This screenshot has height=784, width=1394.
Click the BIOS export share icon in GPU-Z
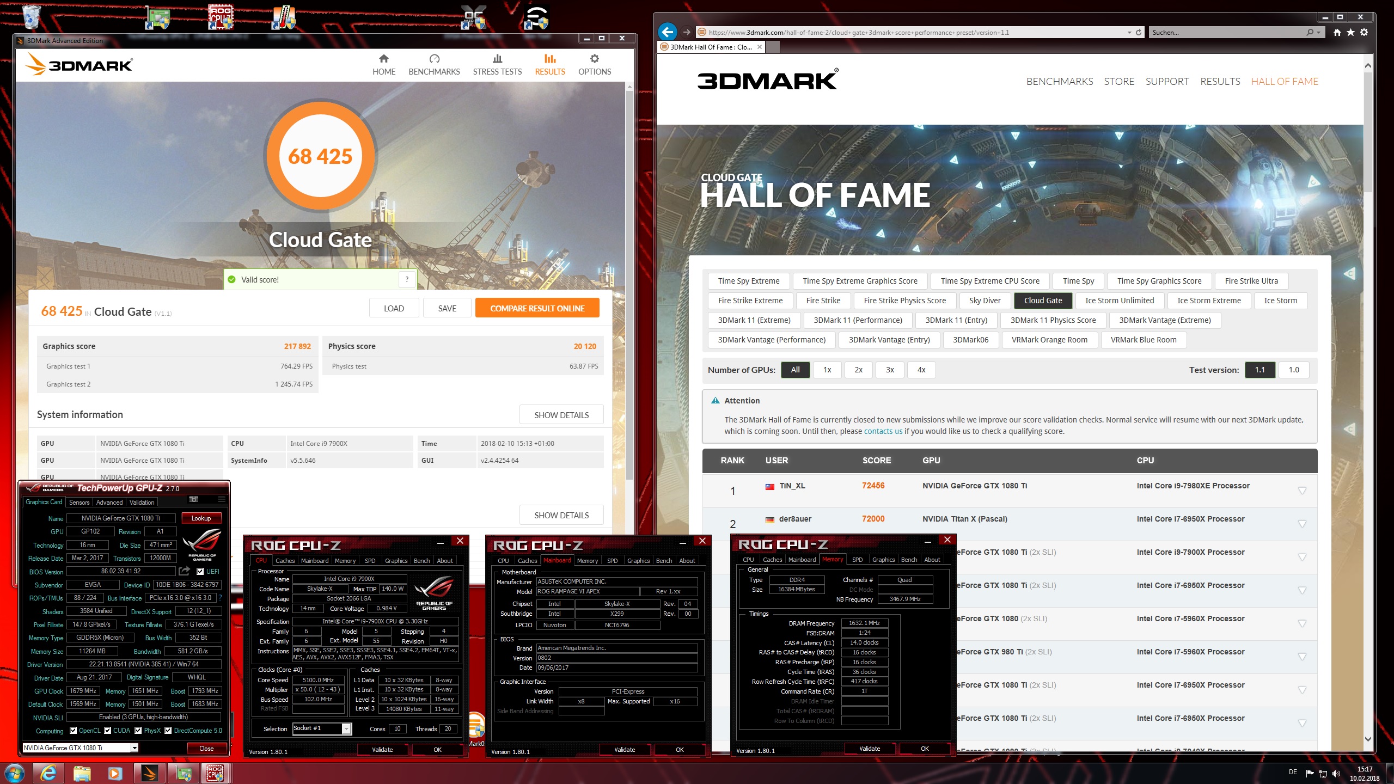185,571
